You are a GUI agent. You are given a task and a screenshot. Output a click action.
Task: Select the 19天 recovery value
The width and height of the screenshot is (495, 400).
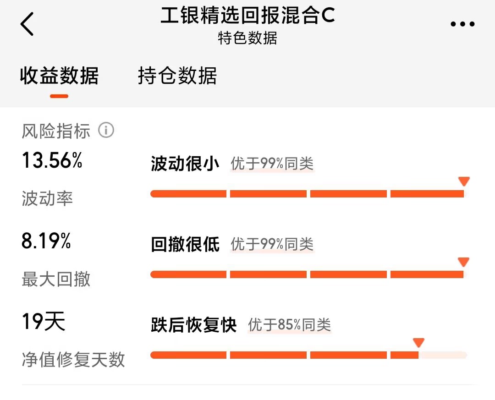point(44,321)
